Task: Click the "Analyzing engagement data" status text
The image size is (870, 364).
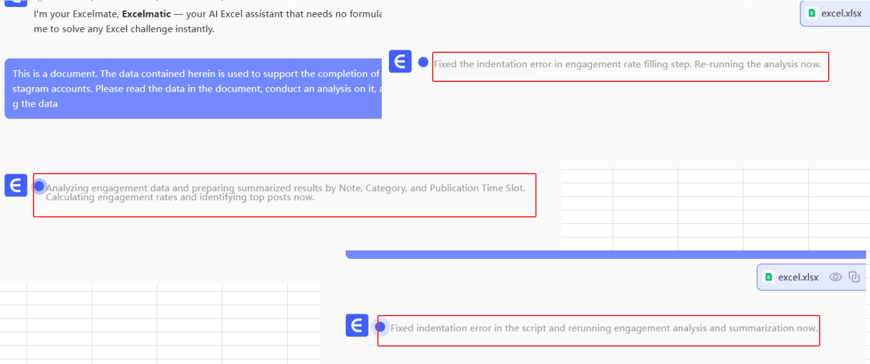Action: pyautogui.click(x=285, y=192)
